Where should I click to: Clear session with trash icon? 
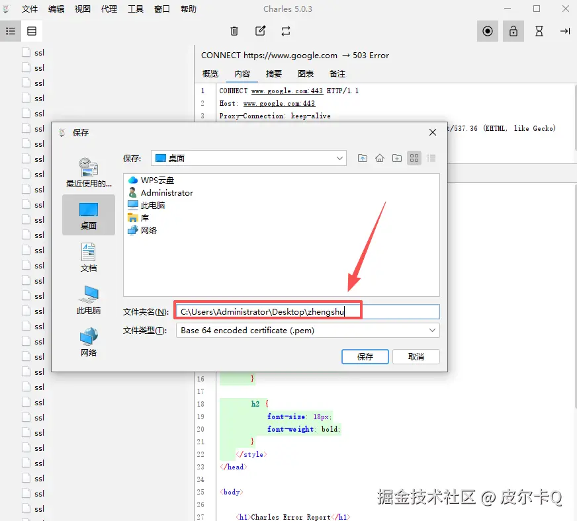click(234, 31)
